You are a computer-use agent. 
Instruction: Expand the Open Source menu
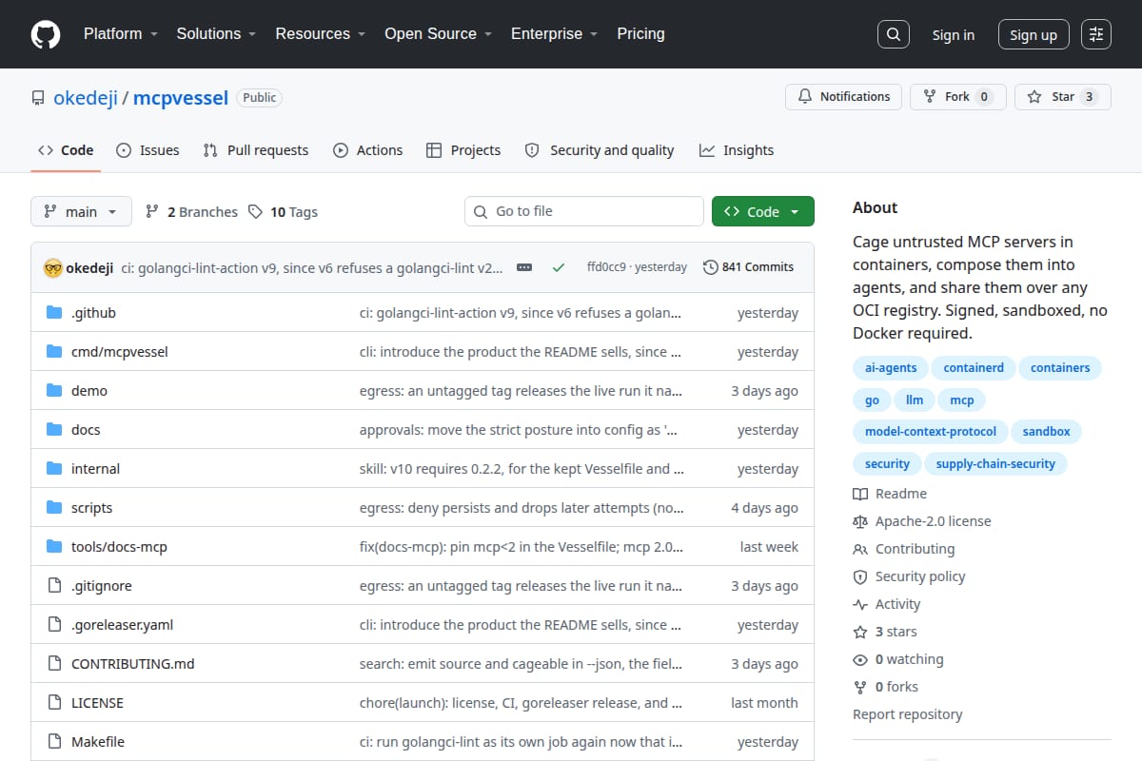coord(438,33)
